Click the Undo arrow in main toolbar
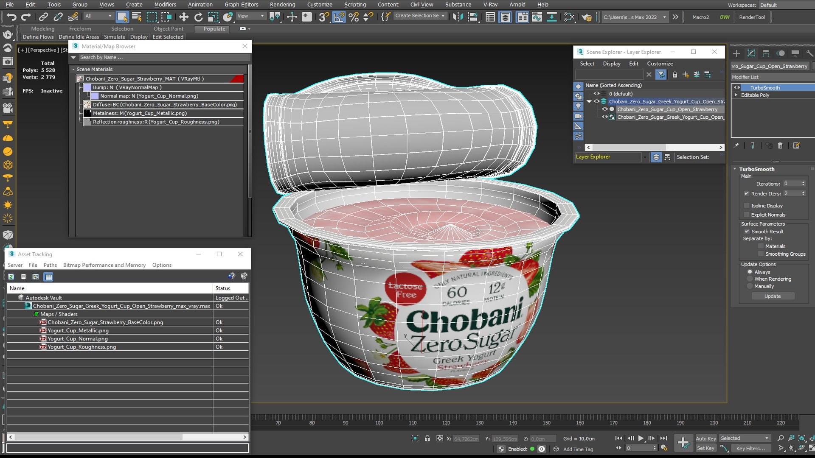This screenshot has width=815, height=458. point(11,17)
